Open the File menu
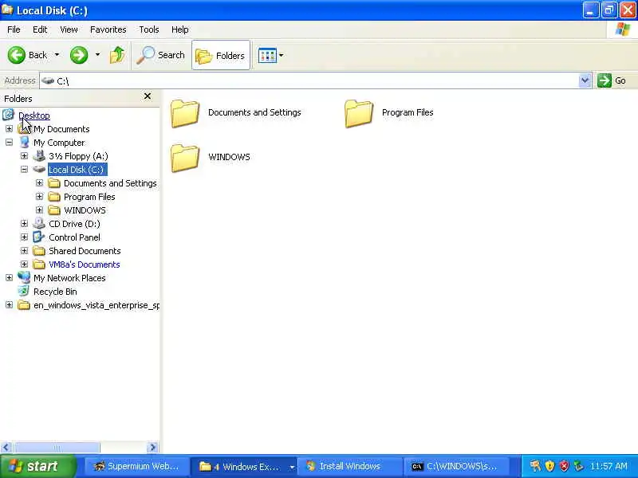 click(14, 29)
